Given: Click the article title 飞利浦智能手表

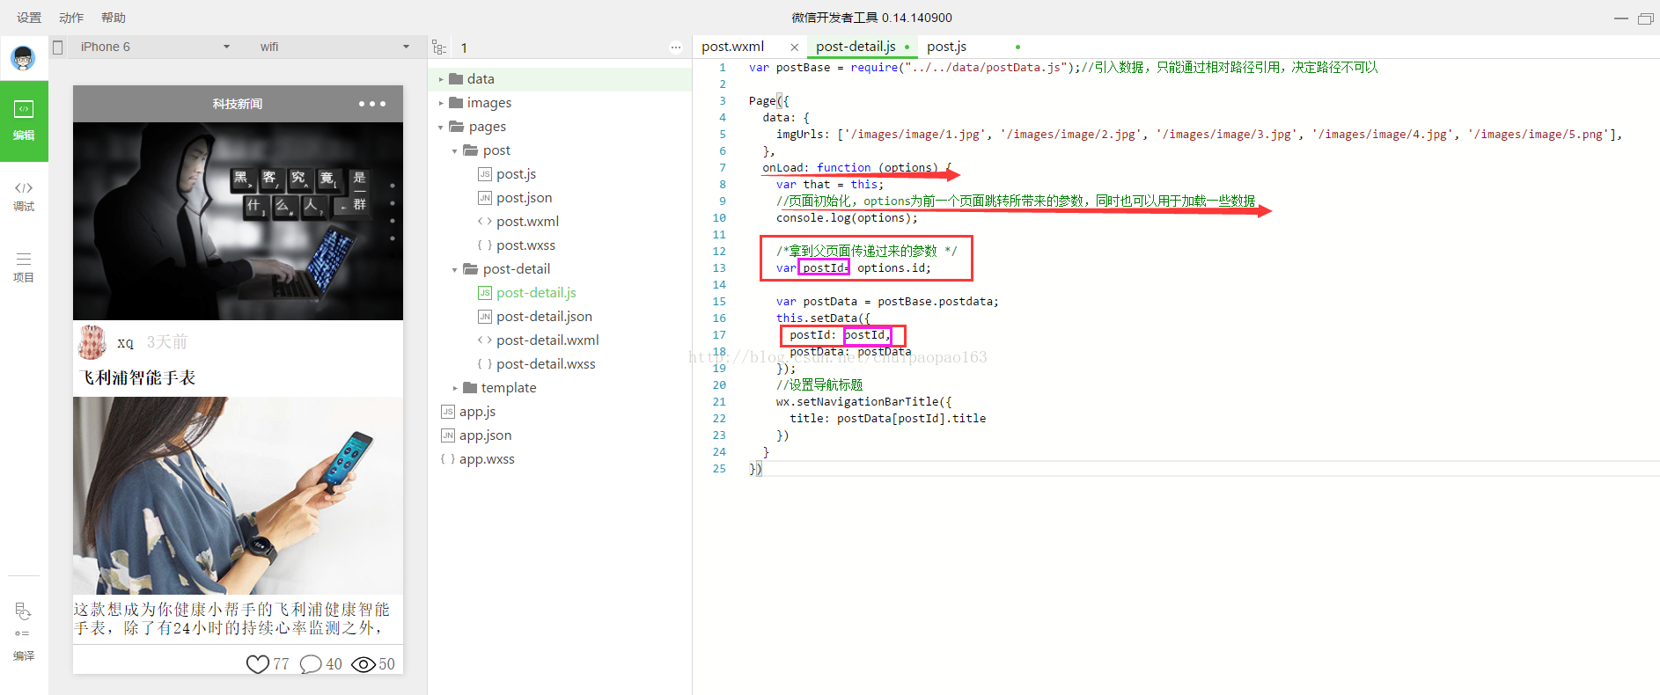Looking at the screenshot, I should coord(136,378).
